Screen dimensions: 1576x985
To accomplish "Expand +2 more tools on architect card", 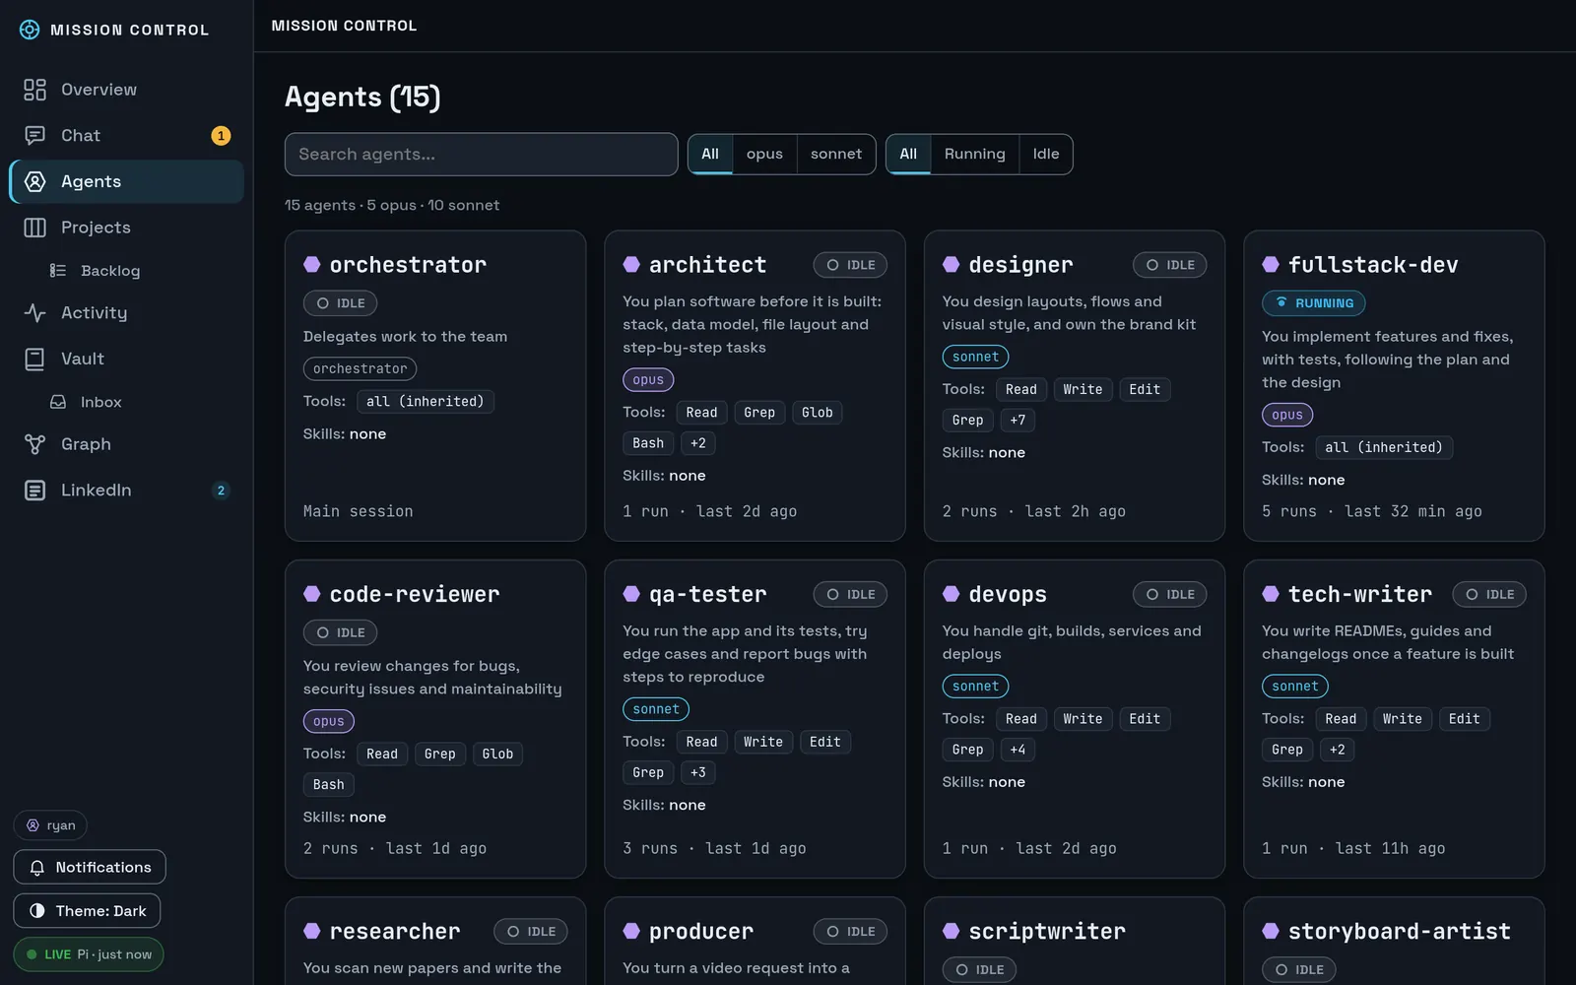I will click(x=698, y=443).
